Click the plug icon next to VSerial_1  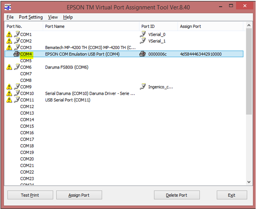143,41
